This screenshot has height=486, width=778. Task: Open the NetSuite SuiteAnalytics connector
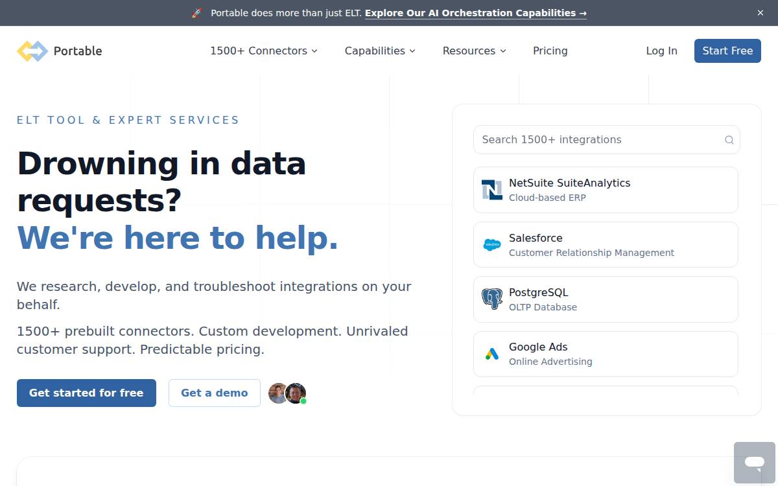606,190
